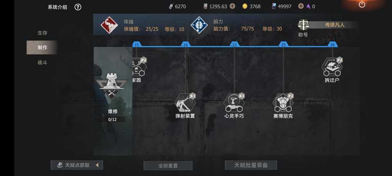Tap the blue 脑力 brain emblem
This screenshot has height=176, width=392.
coord(199,25)
